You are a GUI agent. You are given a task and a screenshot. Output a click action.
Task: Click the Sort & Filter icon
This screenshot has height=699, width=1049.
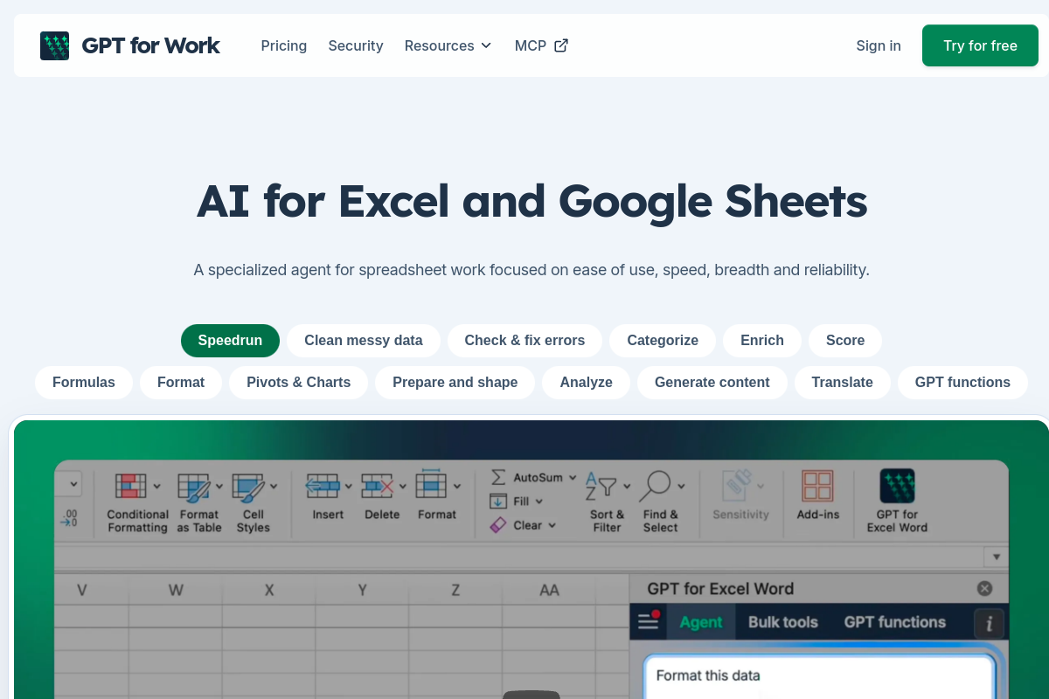[601, 486]
